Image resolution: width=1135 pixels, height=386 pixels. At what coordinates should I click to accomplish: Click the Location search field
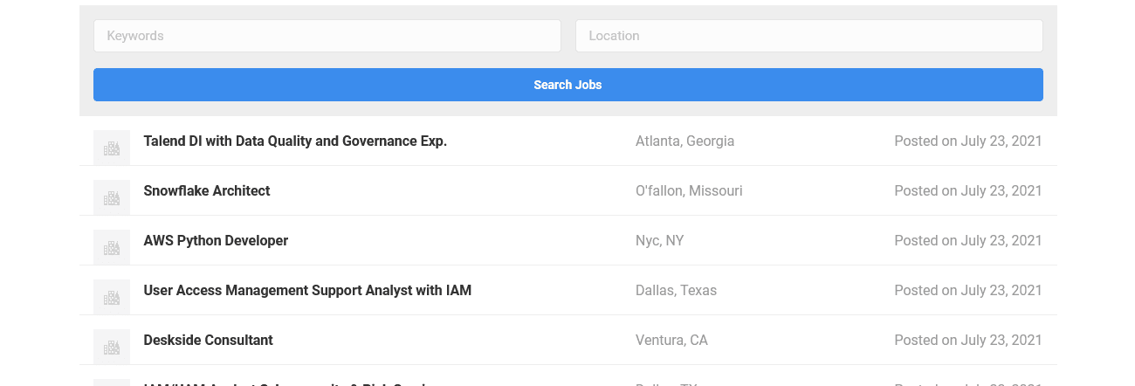809,36
